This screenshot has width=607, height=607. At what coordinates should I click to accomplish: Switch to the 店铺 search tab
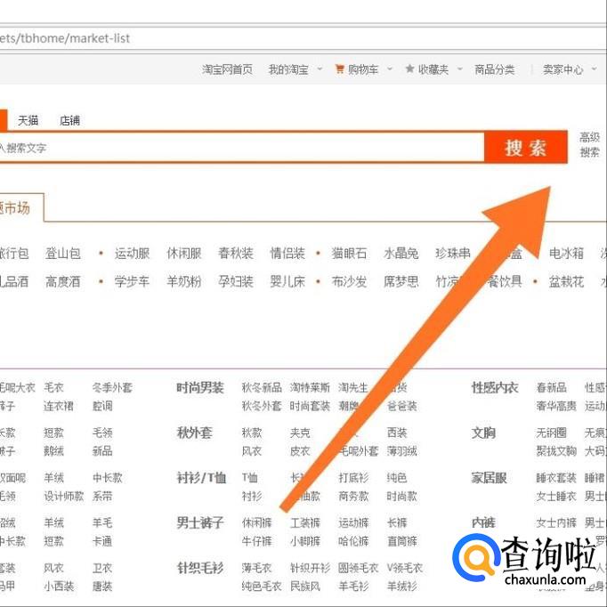pos(69,120)
